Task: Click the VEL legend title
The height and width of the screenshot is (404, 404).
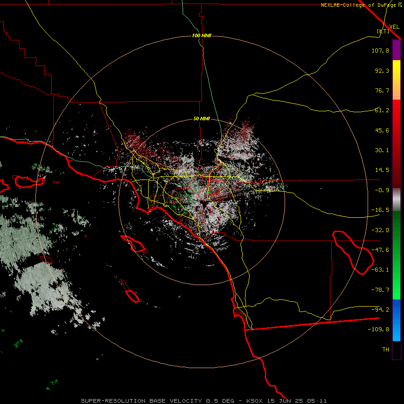Action: [395, 27]
